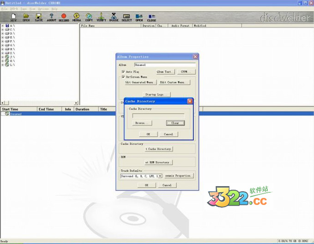The width and height of the screenshot is (314, 244).
Task: Confirm OK in Cache Directory dialog
Action: click(148, 134)
